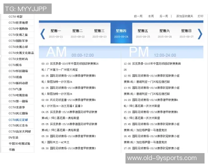Jump to 后一周 (next week)
Viewport: 208px width, 167px height.
coord(164,16)
